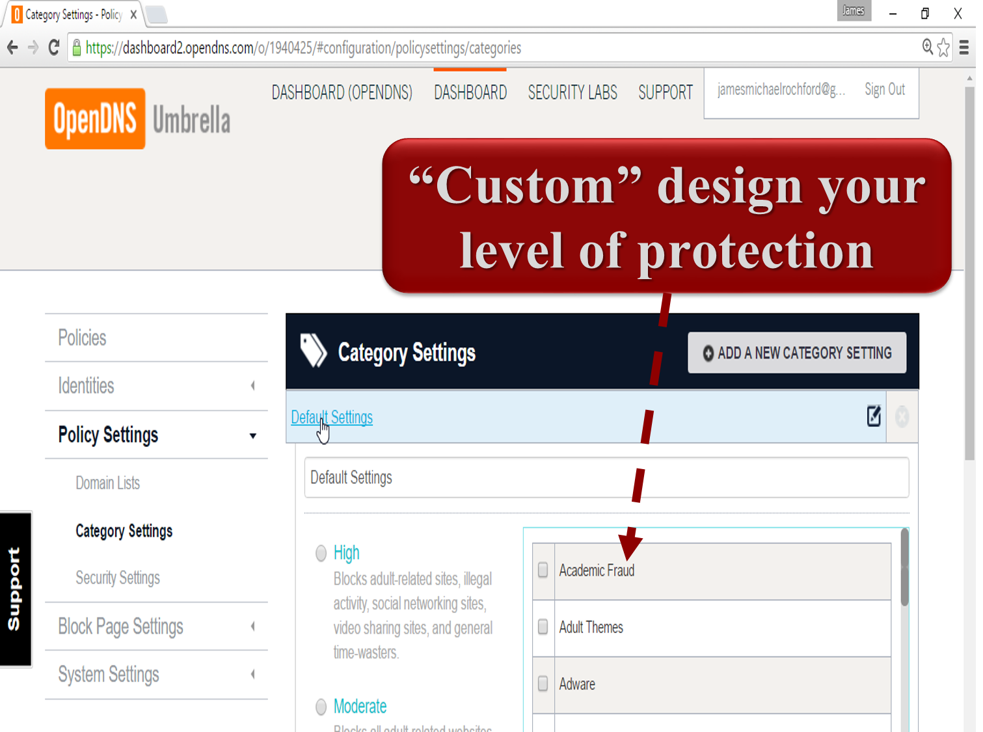Screen dimensions: 983x732
Task: Expand the Identities sidebar section
Action: click(253, 385)
